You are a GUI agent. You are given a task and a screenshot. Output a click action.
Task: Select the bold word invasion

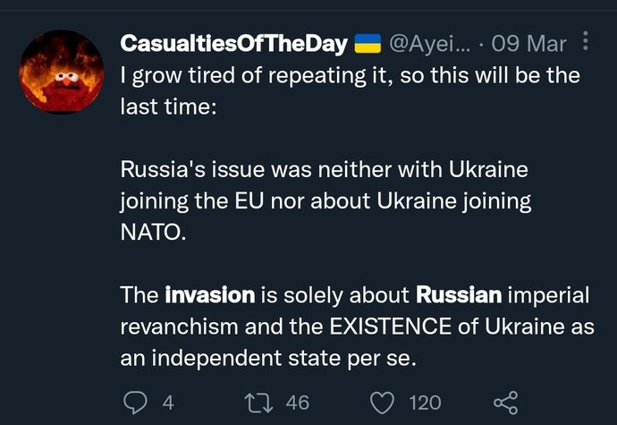210,295
